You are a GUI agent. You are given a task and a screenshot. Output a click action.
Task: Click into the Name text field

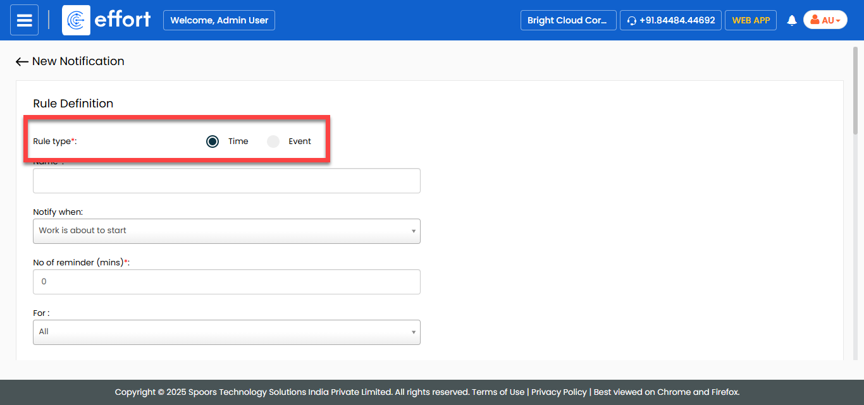point(226,181)
